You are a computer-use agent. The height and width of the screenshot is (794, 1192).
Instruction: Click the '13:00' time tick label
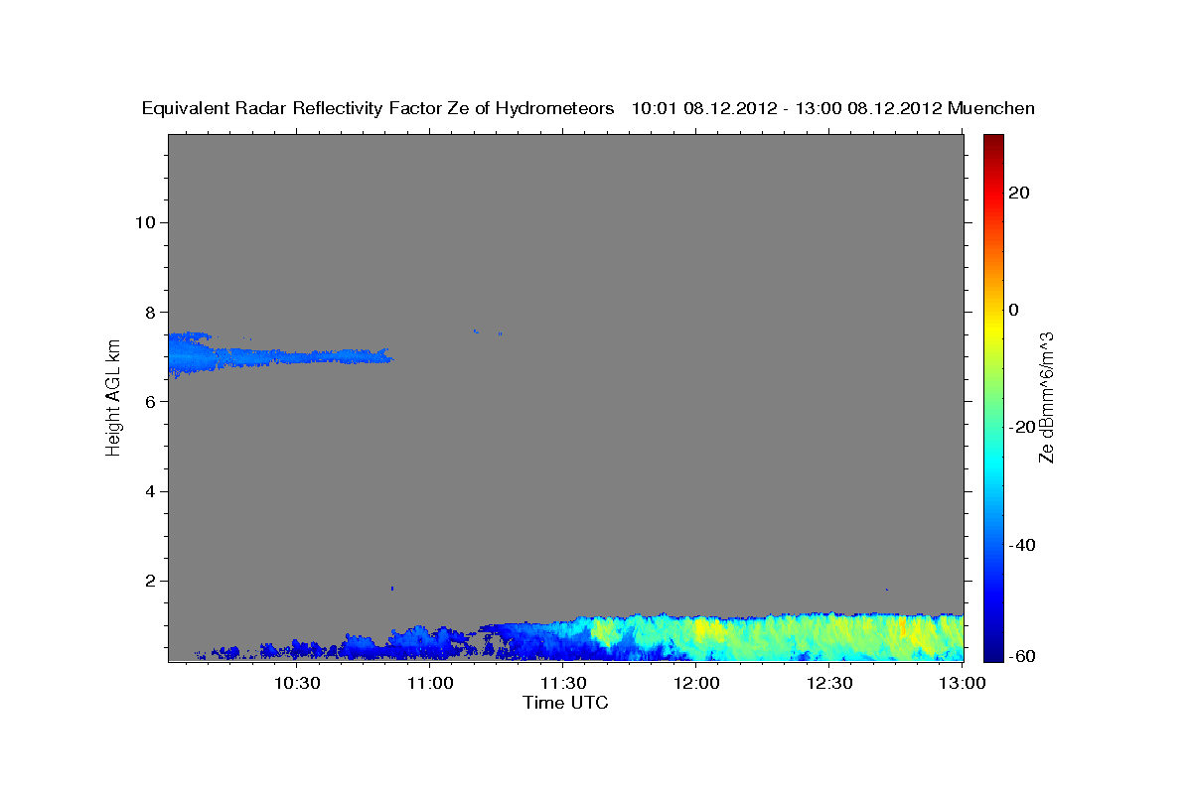point(964,683)
